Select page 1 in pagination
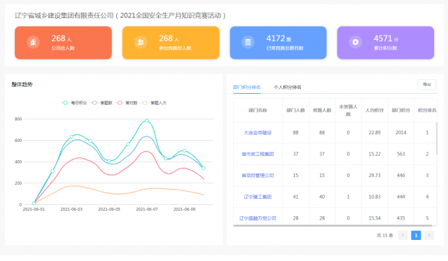Screen dimensions: 448x261 coord(416,235)
